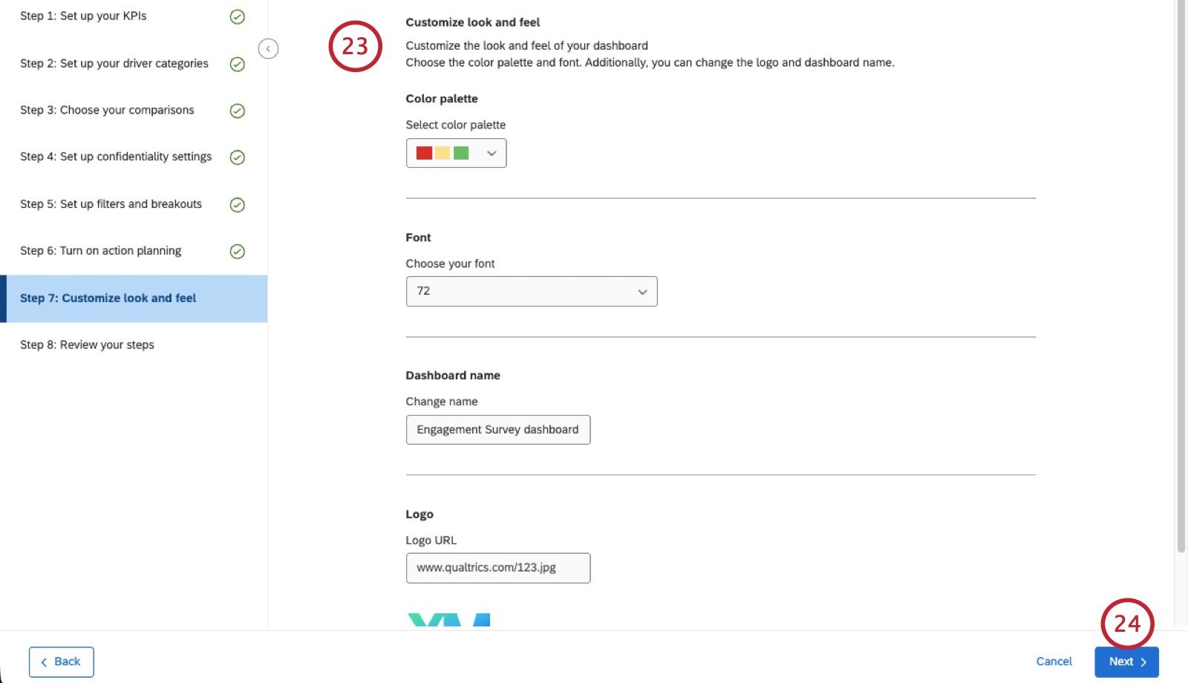The width and height of the screenshot is (1188, 683).
Task: Click Step 6 completed checkmark icon
Action: (x=238, y=252)
